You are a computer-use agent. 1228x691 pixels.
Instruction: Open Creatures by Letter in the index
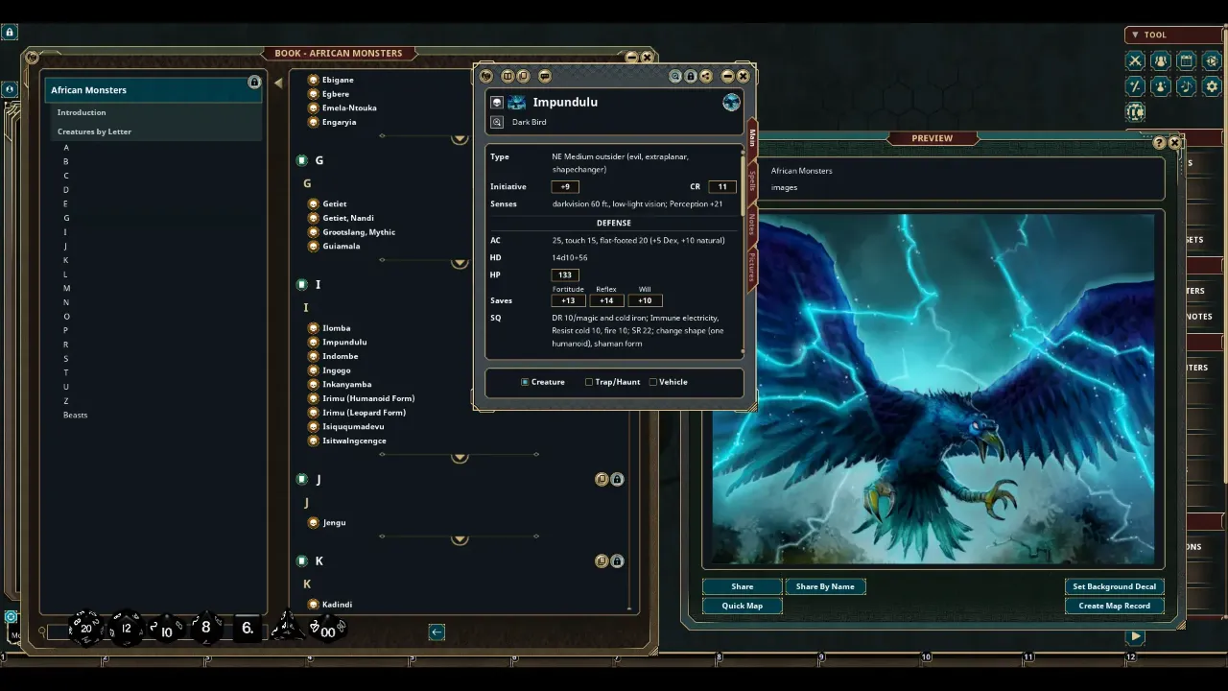click(94, 131)
